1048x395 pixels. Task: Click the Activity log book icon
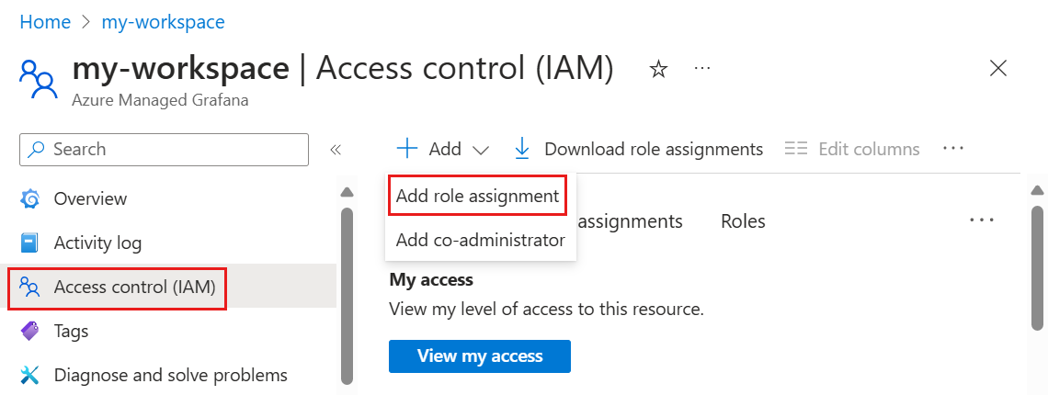[x=30, y=243]
